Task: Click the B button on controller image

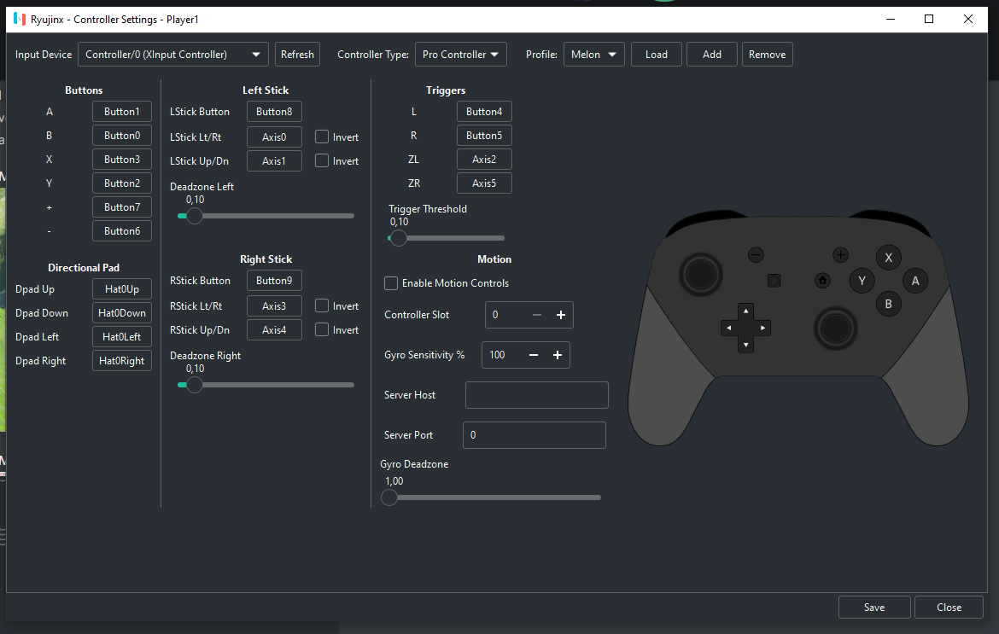Action: pyautogui.click(x=888, y=305)
